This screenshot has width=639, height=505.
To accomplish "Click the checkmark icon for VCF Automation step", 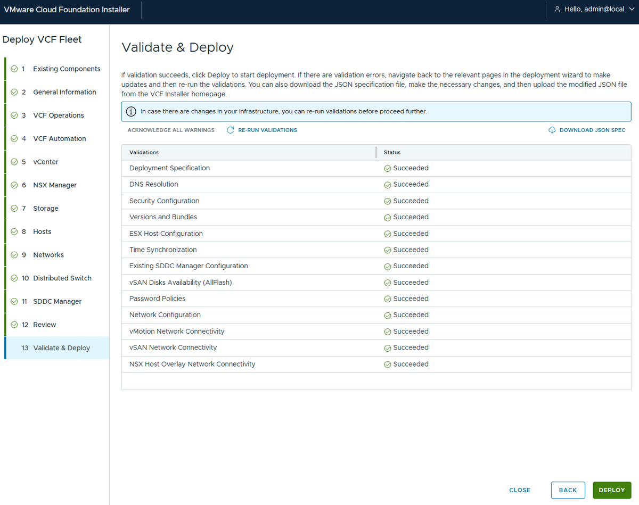I will (x=14, y=138).
